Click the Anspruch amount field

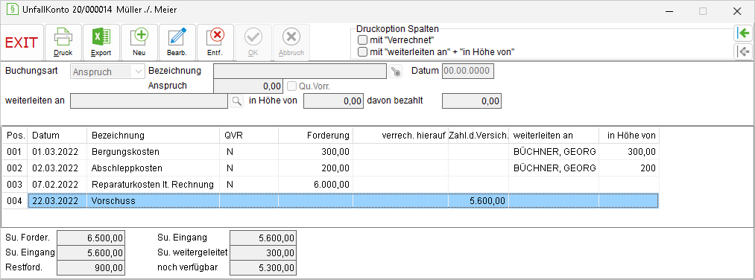(x=248, y=86)
